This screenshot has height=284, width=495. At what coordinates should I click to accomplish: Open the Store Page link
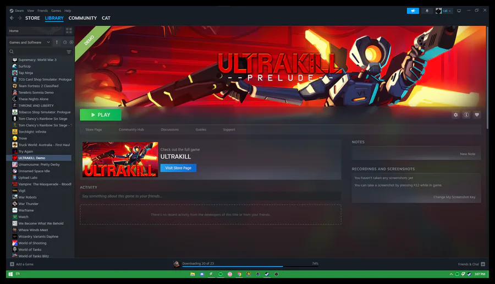coord(94,129)
